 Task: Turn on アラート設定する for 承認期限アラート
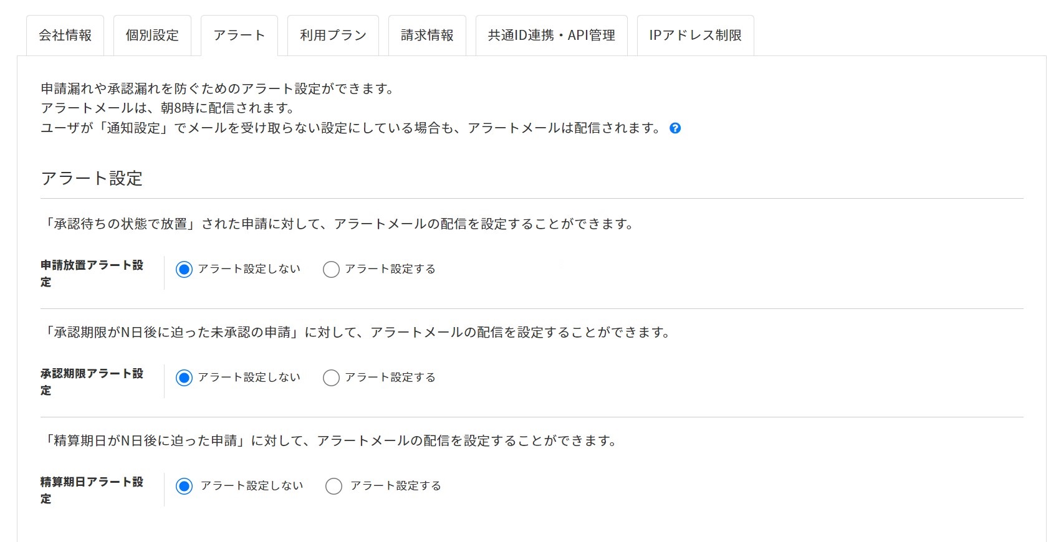click(331, 378)
